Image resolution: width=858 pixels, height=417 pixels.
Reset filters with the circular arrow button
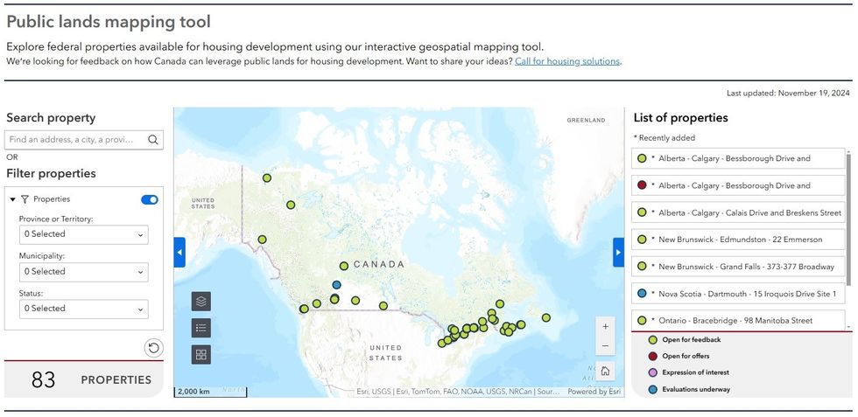click(153, 348)
